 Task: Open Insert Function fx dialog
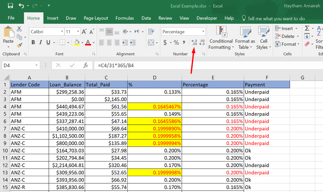pos(85,65)
